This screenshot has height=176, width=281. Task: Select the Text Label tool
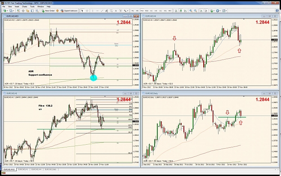120,11
